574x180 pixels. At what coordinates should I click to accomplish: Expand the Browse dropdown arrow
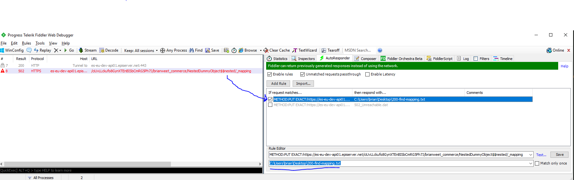[261, 50]
